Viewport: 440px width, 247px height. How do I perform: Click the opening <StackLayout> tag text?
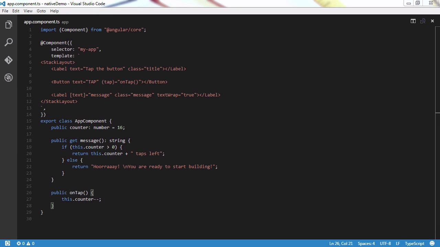58,62
